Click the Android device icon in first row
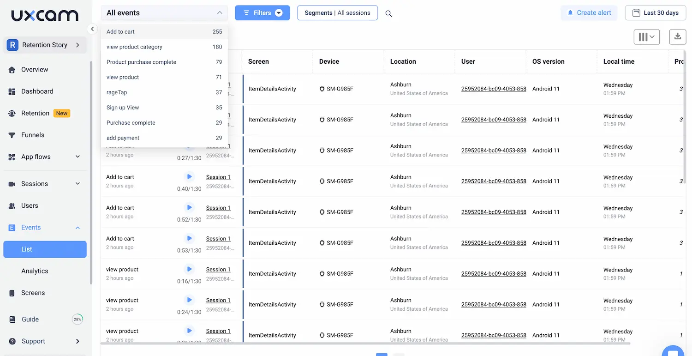Image resolution: width=692 pixels, height=356 pixels. [322, 89]
